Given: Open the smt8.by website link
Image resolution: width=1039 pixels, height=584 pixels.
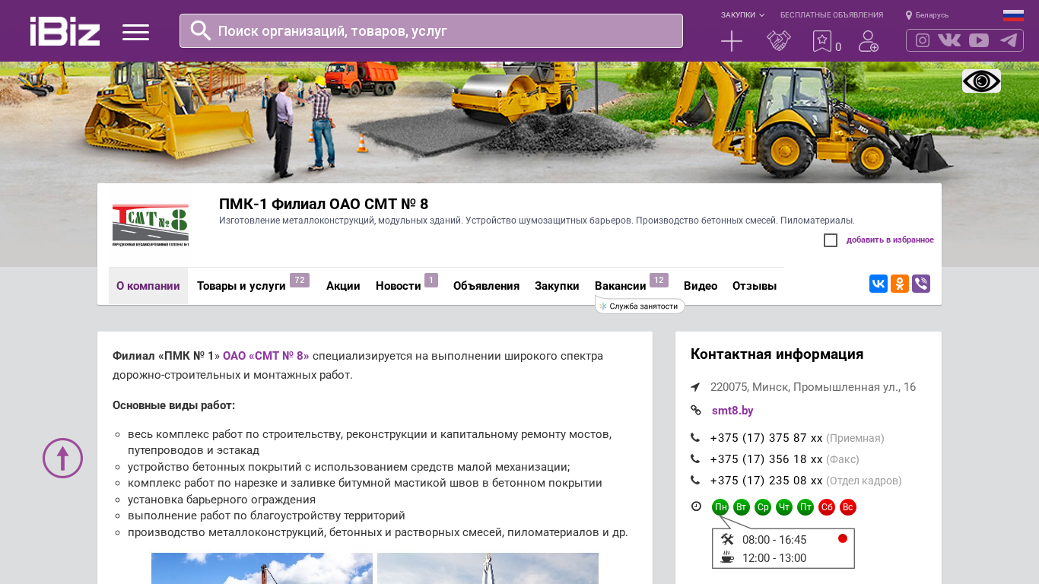Looking at the screenshot, I should coord(732,411).
